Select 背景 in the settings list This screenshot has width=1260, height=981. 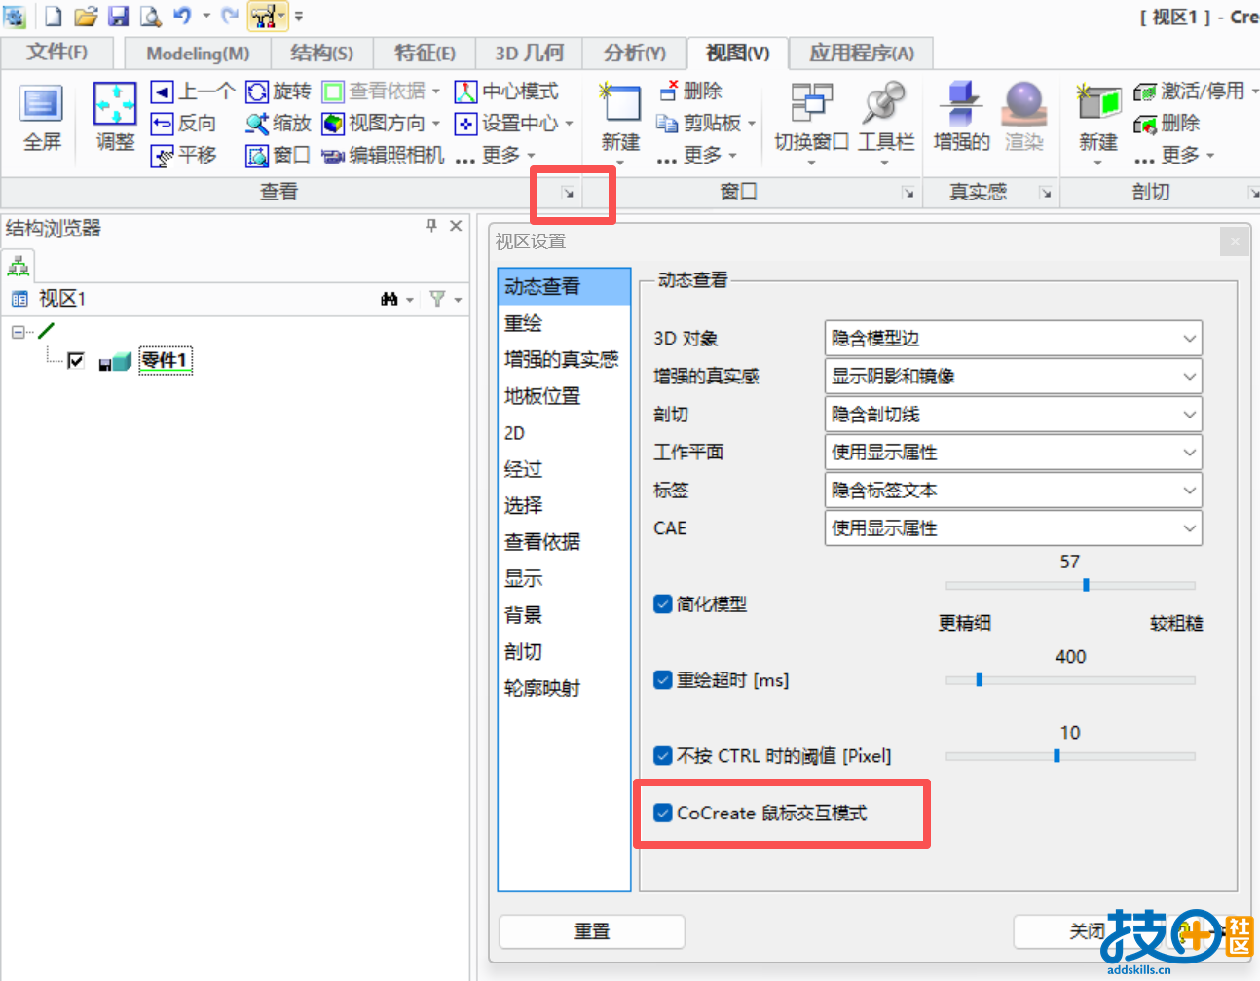(x=564, y=615)
